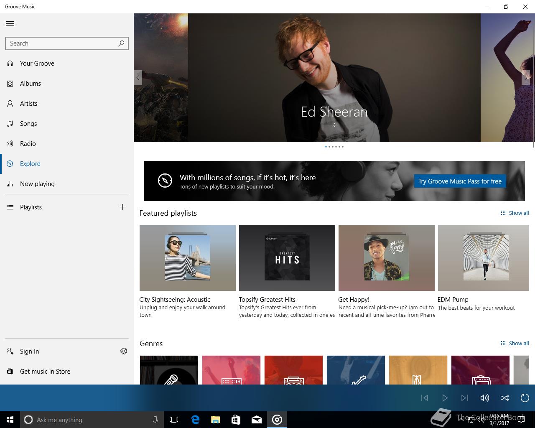Click Groove Music taskbar icon
Screen dimensions: 535x428
click(277, 420)
